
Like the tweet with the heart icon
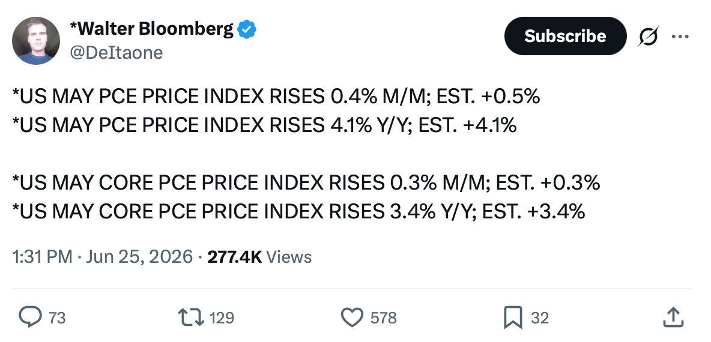tap(352, 317)
